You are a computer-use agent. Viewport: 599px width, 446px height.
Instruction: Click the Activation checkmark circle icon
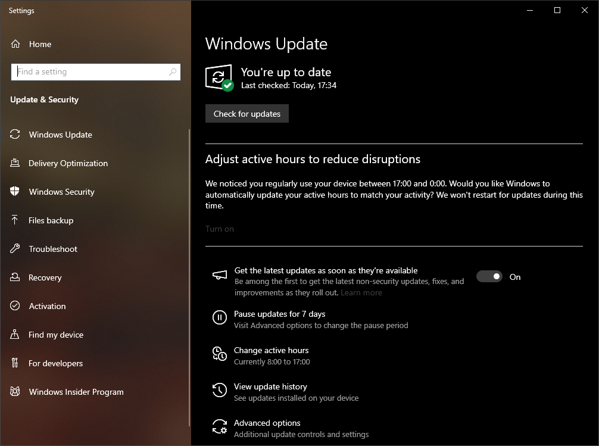[15, 305]
